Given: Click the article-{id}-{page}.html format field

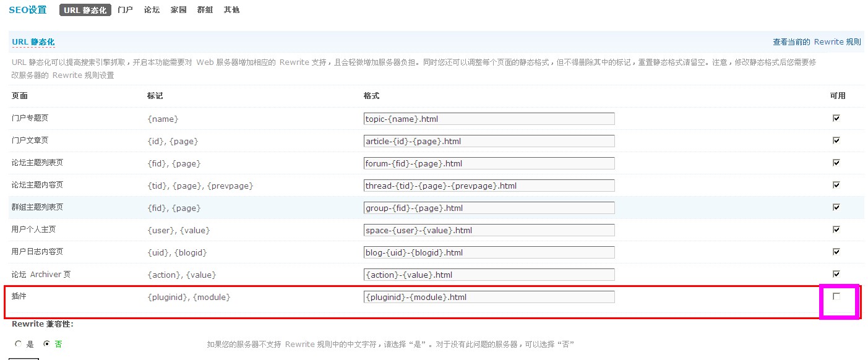Looking at the screenshot, I should tap(489, 141).
